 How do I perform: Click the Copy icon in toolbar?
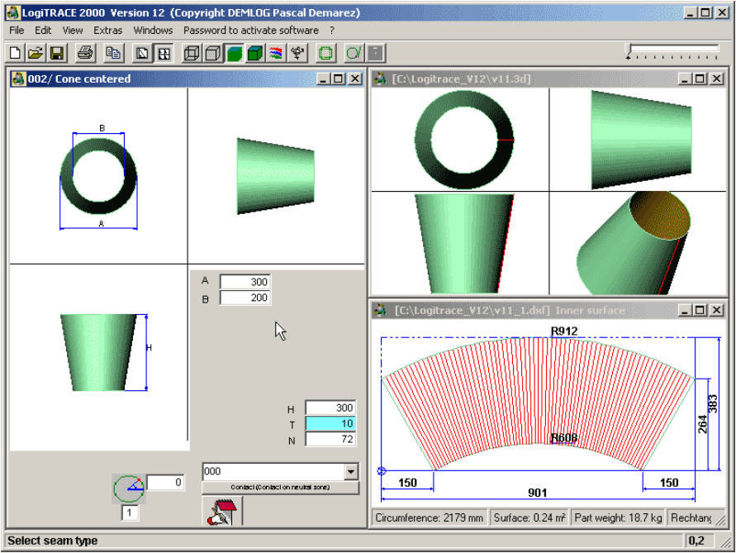tap(113, 53)
